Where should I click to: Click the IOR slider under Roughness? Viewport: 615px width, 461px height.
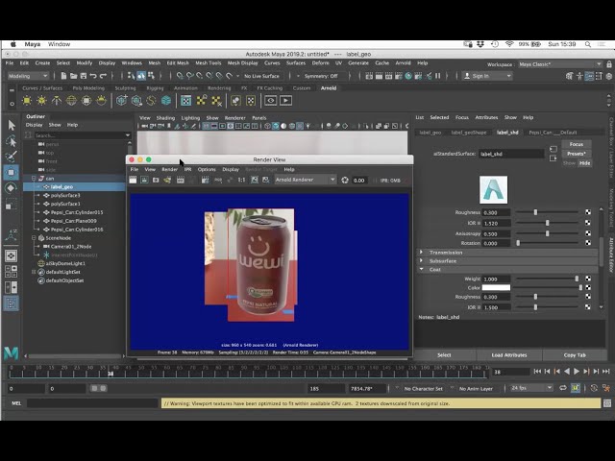(x=547, y=223)
